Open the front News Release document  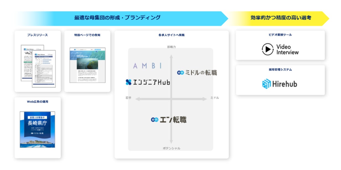coord(44,69)
